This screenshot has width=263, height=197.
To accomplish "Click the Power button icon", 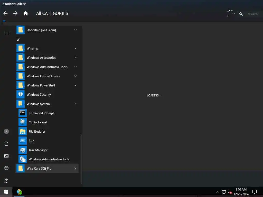I will (6, 181).
